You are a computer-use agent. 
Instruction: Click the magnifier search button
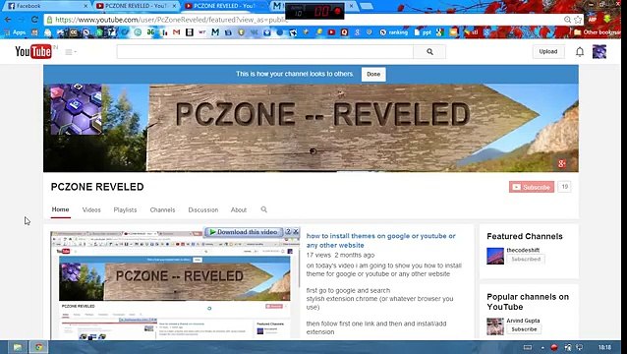pos(429,51)
